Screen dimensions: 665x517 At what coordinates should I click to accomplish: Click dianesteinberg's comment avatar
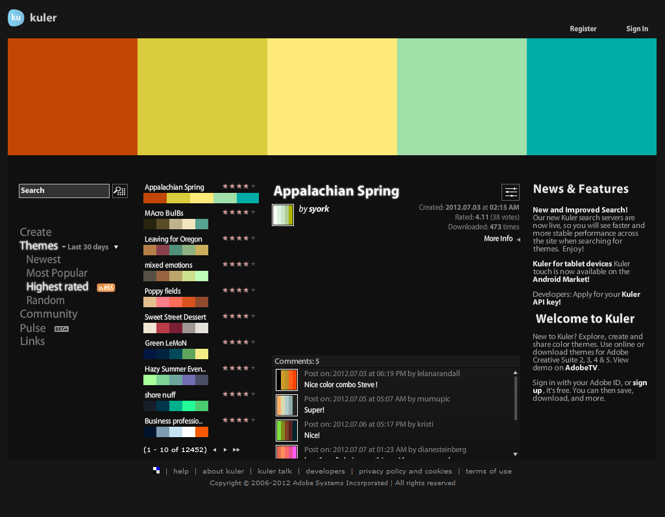pyautogui.click(x=287, y=451)
